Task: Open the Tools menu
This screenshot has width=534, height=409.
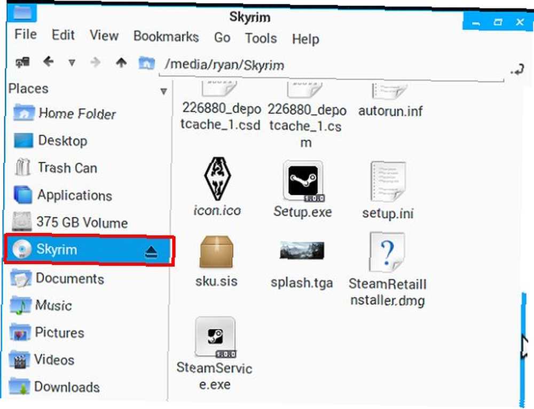Action: click(261, 38)
